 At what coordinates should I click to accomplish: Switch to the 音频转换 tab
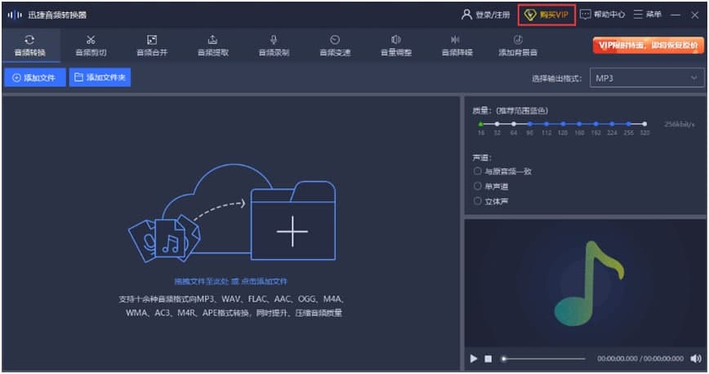click(x=29, y=46)
